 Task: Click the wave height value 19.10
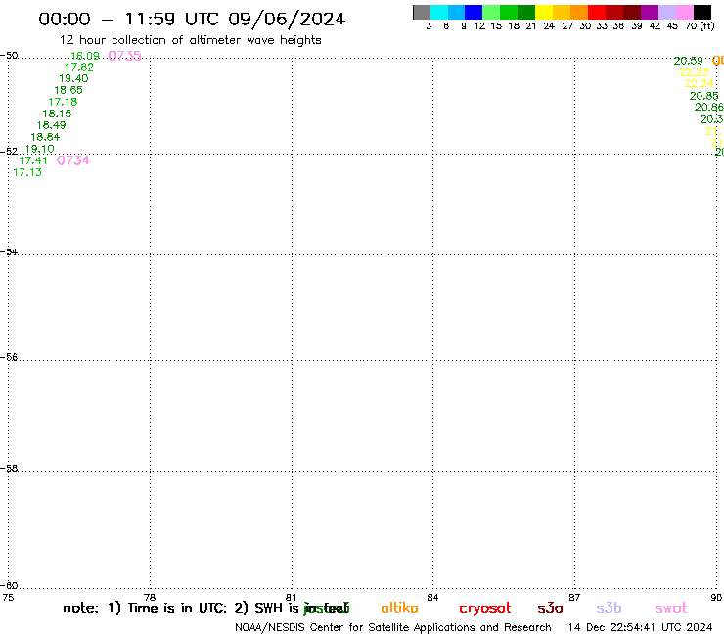[40, 149]
